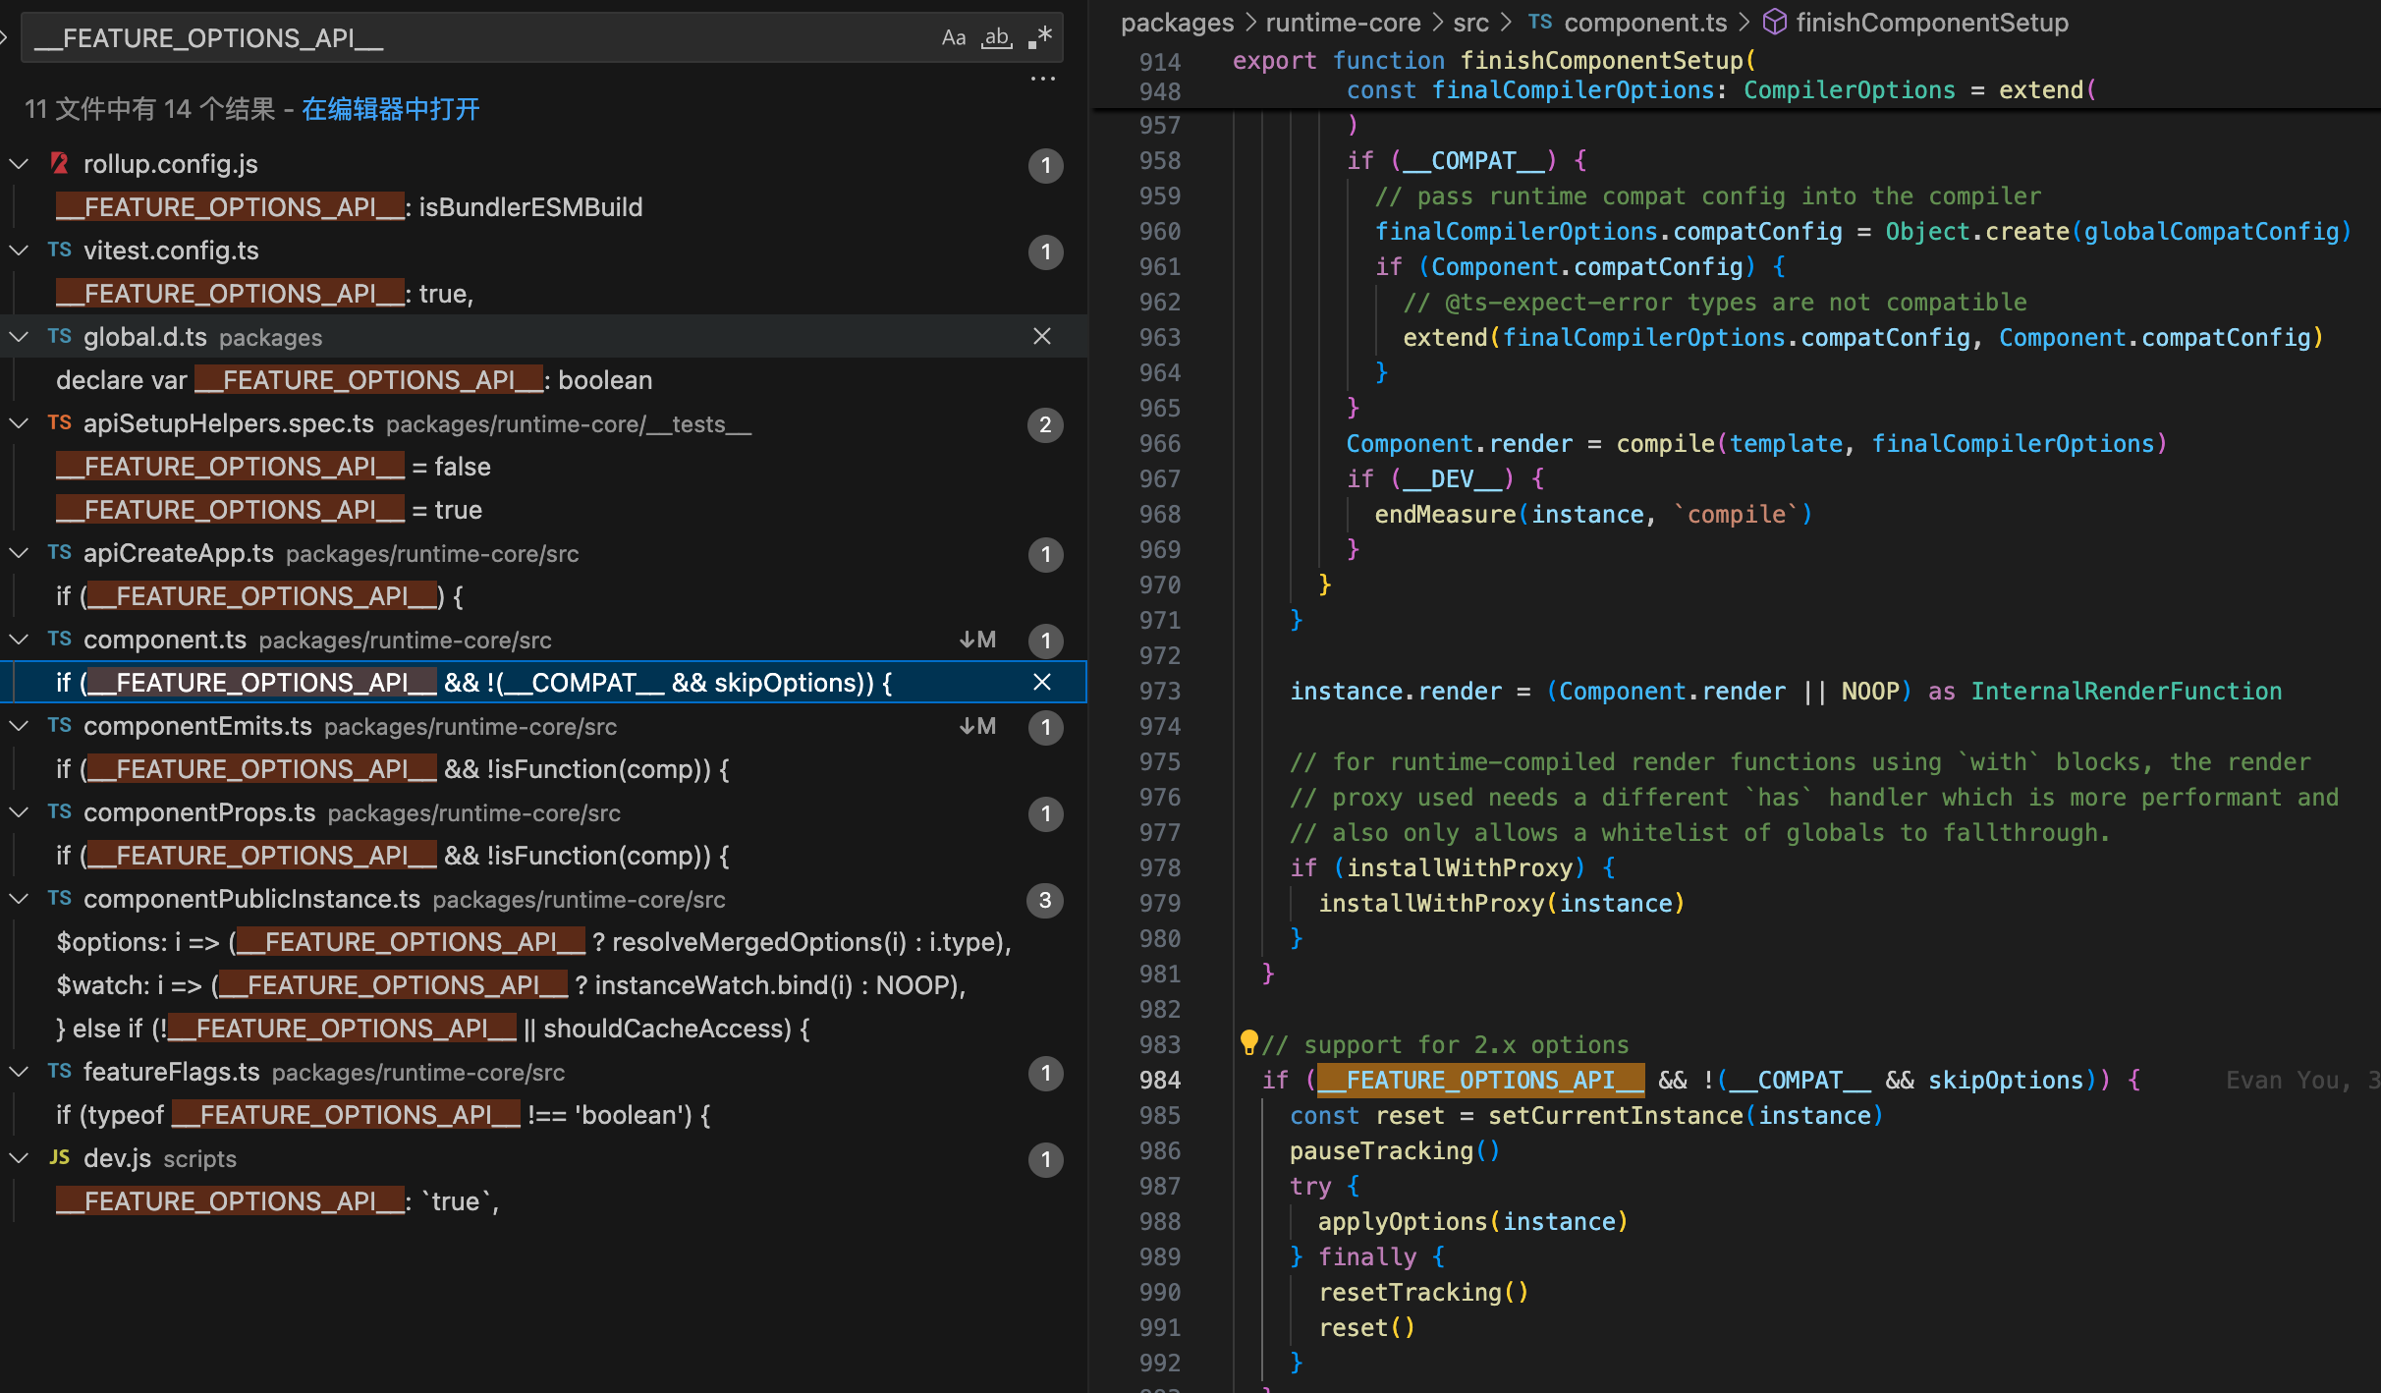Click result count badge for rollup.config.js

(1045, 165)
